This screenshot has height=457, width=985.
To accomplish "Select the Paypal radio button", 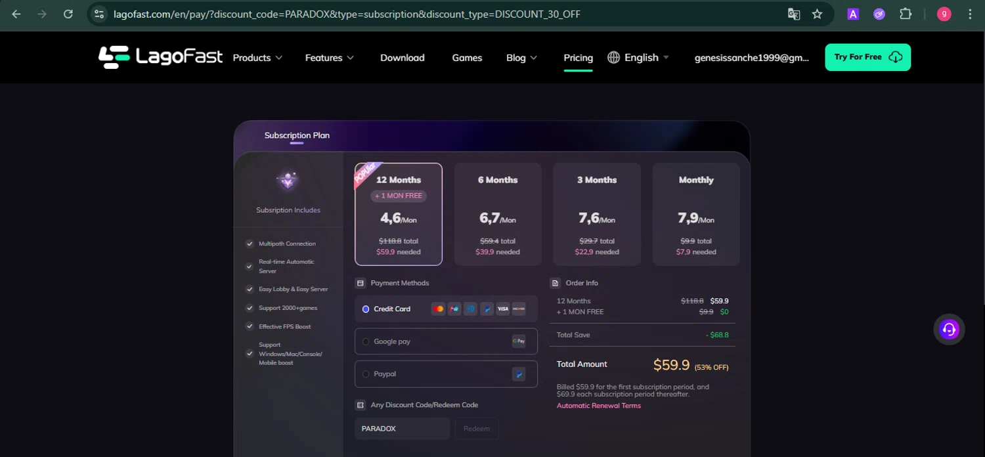I will (x=366, y=374).
